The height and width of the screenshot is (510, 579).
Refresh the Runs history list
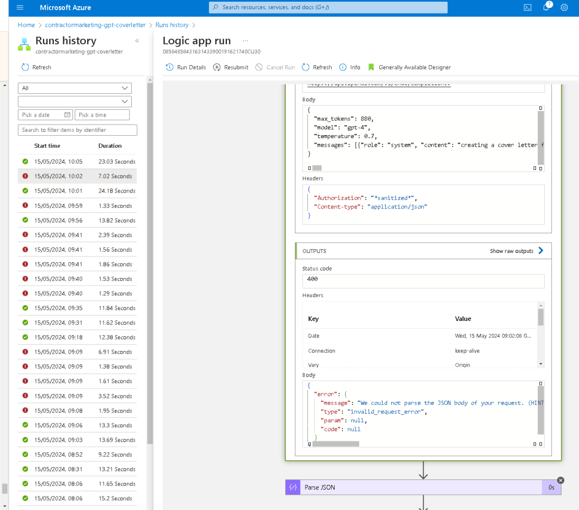[36, 67]
